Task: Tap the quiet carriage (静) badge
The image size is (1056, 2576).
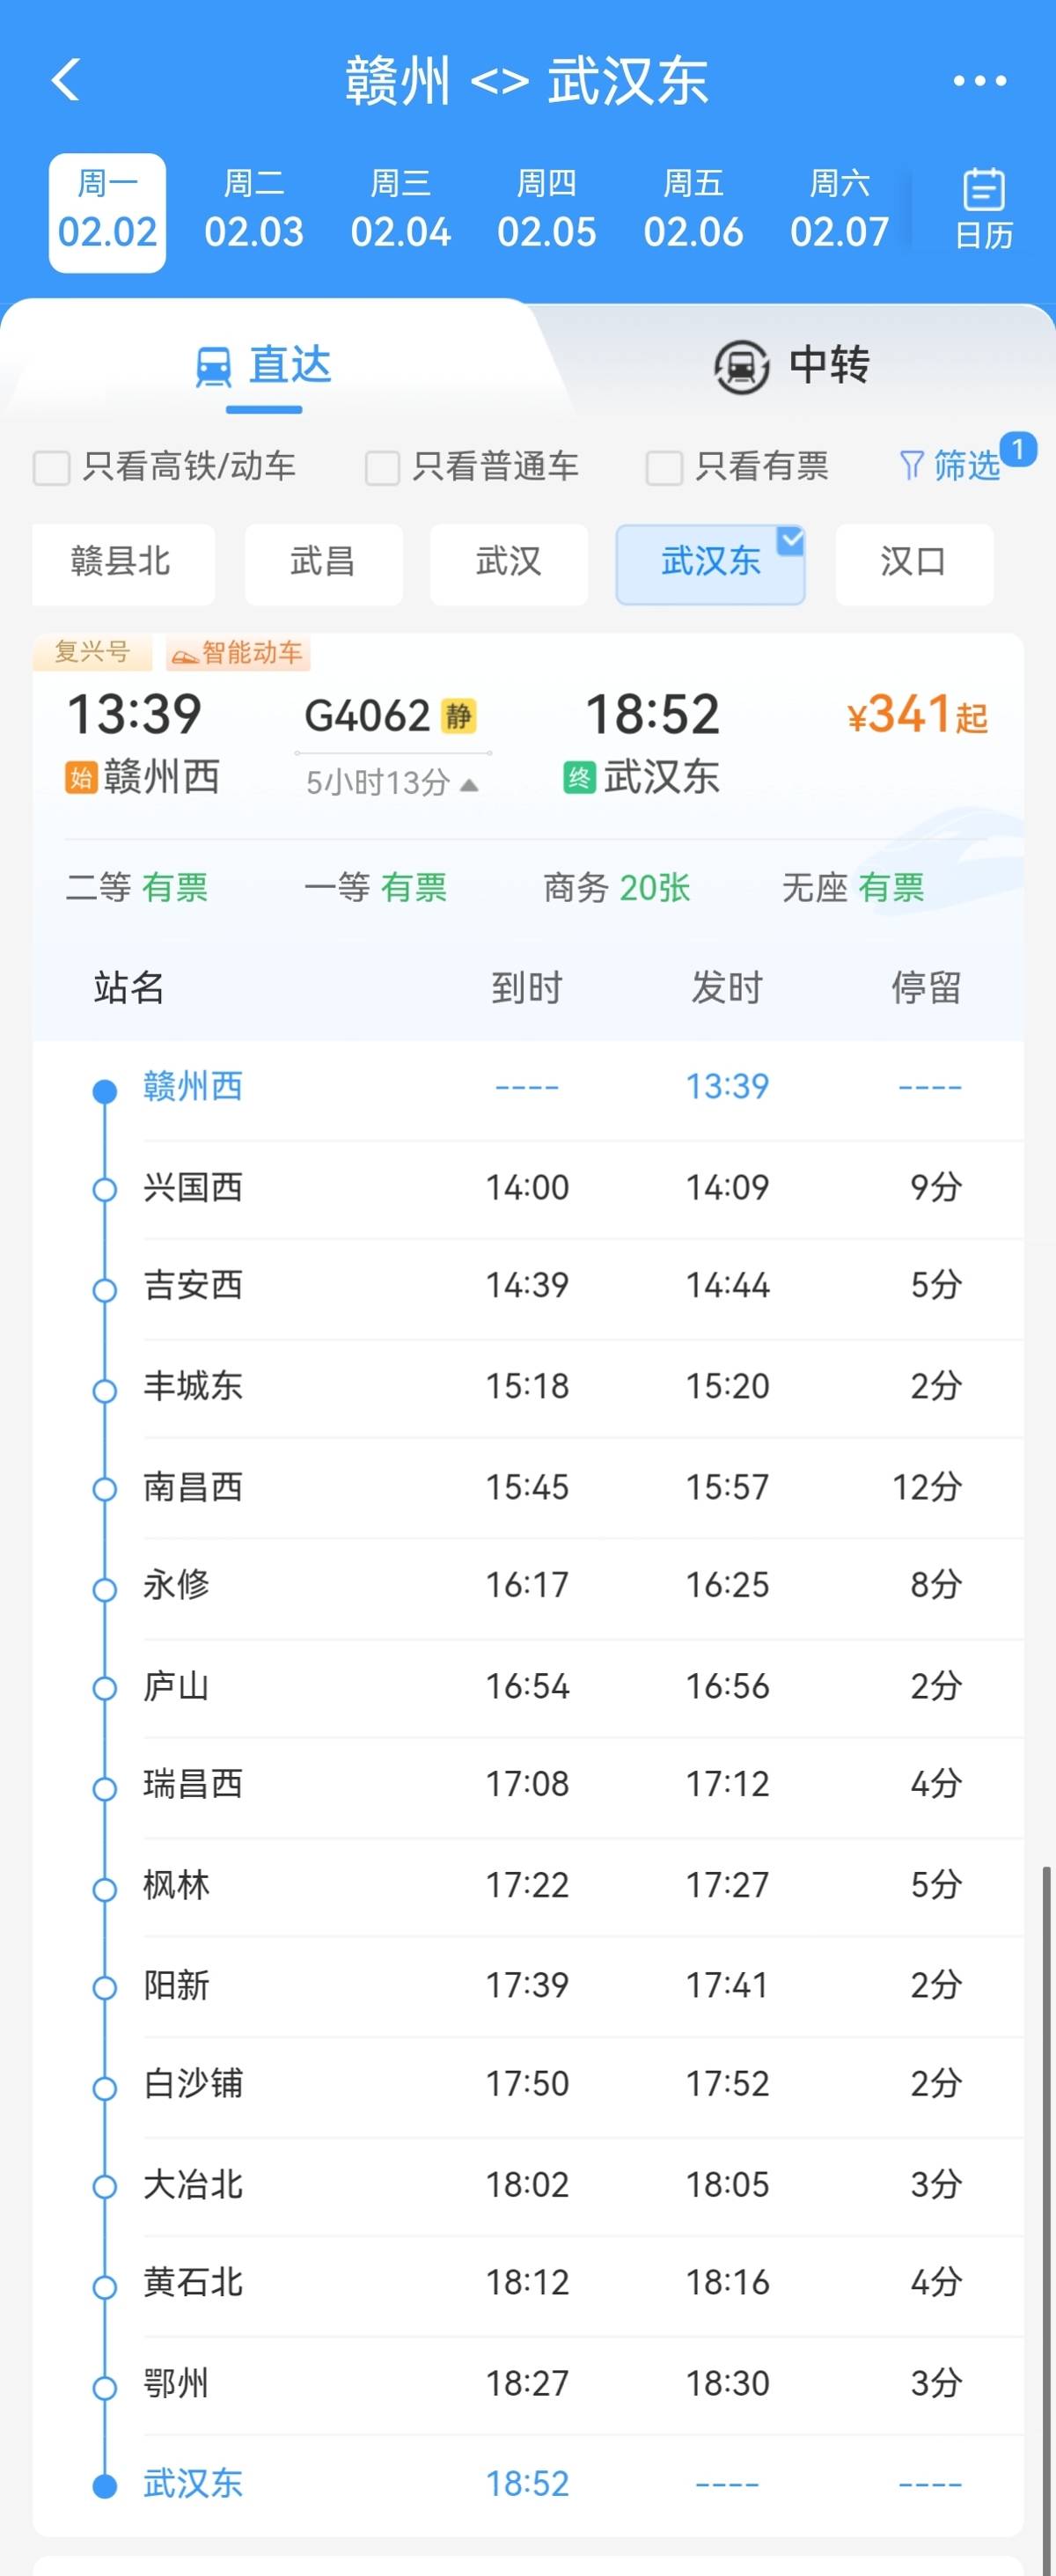Action: point(459,716)
